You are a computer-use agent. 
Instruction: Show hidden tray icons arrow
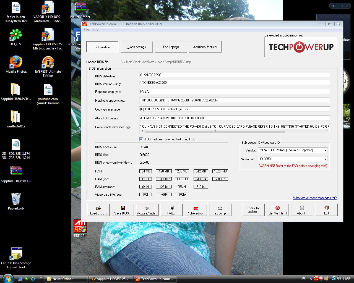click(x=311, y=279)
